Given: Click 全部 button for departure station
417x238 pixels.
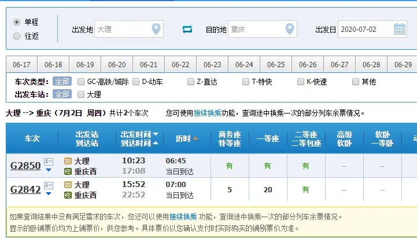Looking at the screenshot, I should [62, 94].
